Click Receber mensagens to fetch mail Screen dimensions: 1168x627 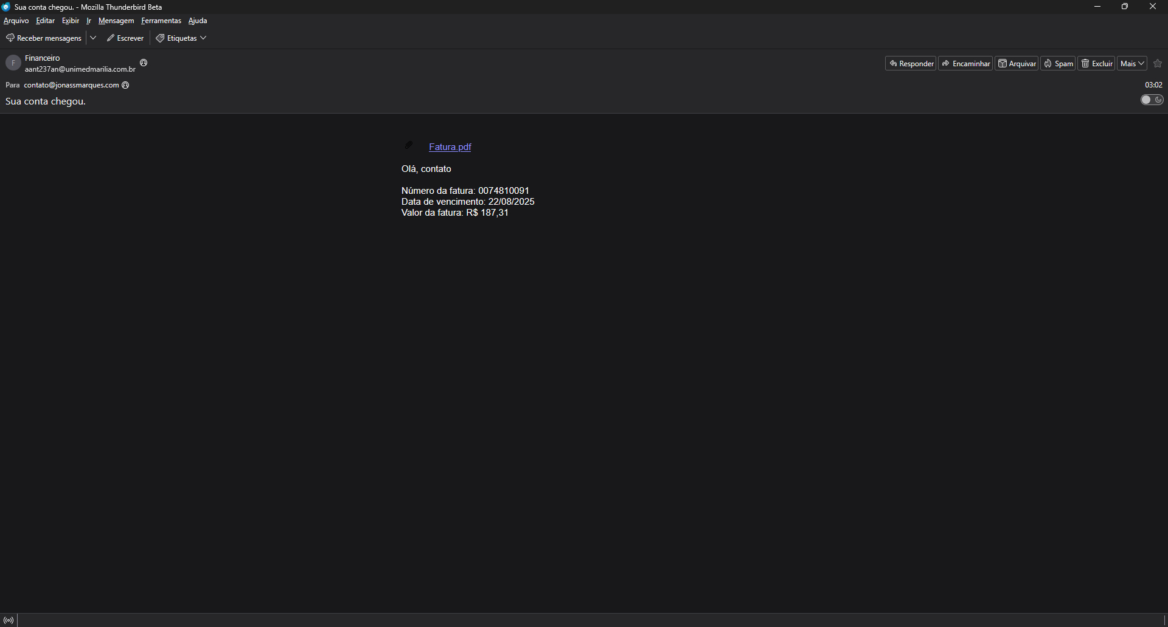tap(44, 38)
